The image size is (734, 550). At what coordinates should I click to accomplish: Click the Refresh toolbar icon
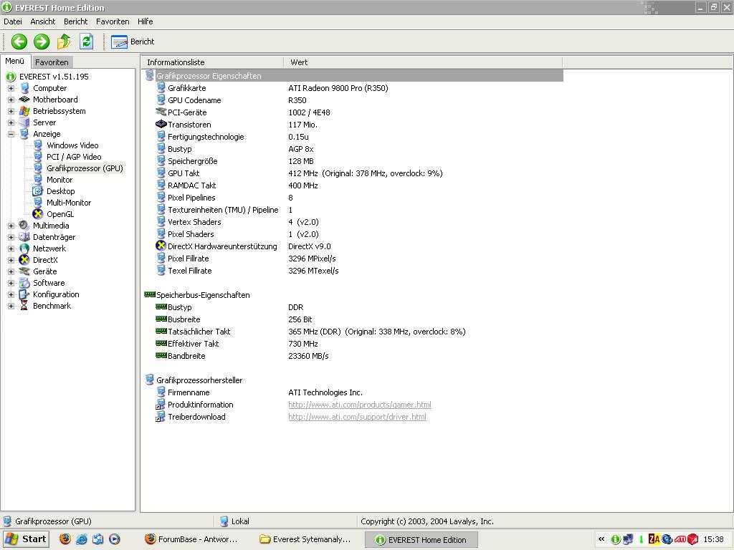[x=86, y=42]
